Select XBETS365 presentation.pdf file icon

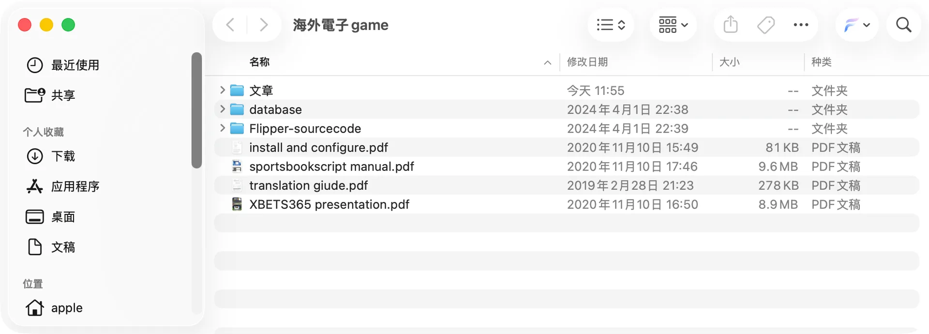pos(237,204)
